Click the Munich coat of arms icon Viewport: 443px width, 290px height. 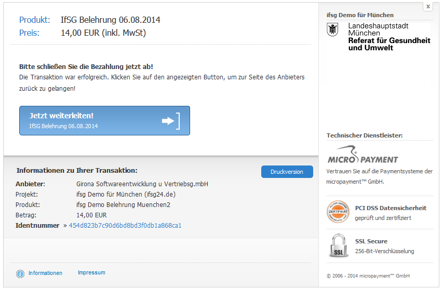click(333, 30)
